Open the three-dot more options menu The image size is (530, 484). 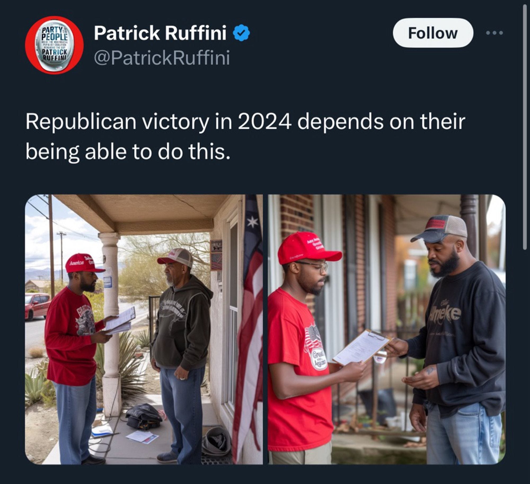pos(494,33)
